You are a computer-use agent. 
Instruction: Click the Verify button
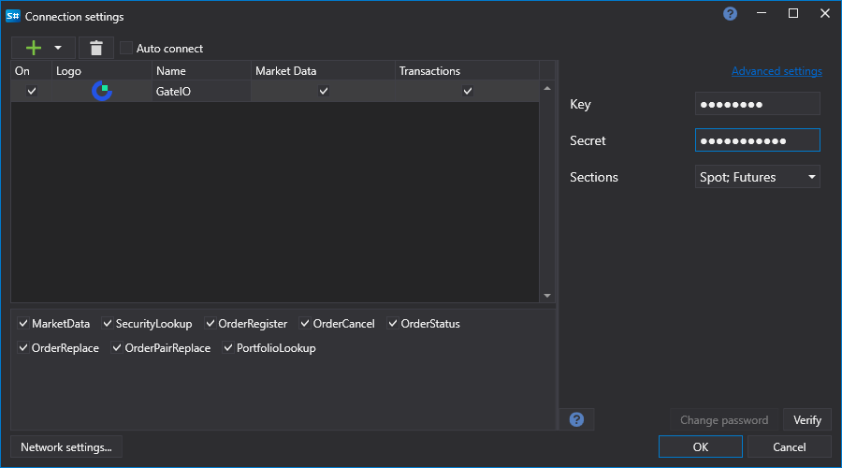point(807,420)
